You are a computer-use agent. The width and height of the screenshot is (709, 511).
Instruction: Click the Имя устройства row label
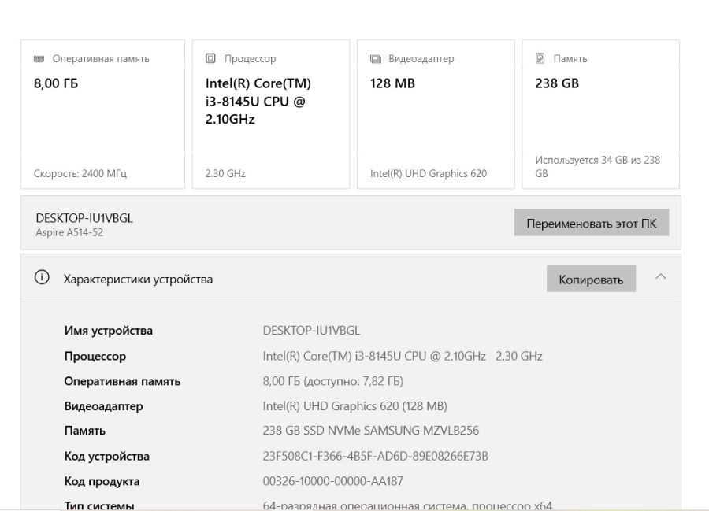tap(108, 331)
